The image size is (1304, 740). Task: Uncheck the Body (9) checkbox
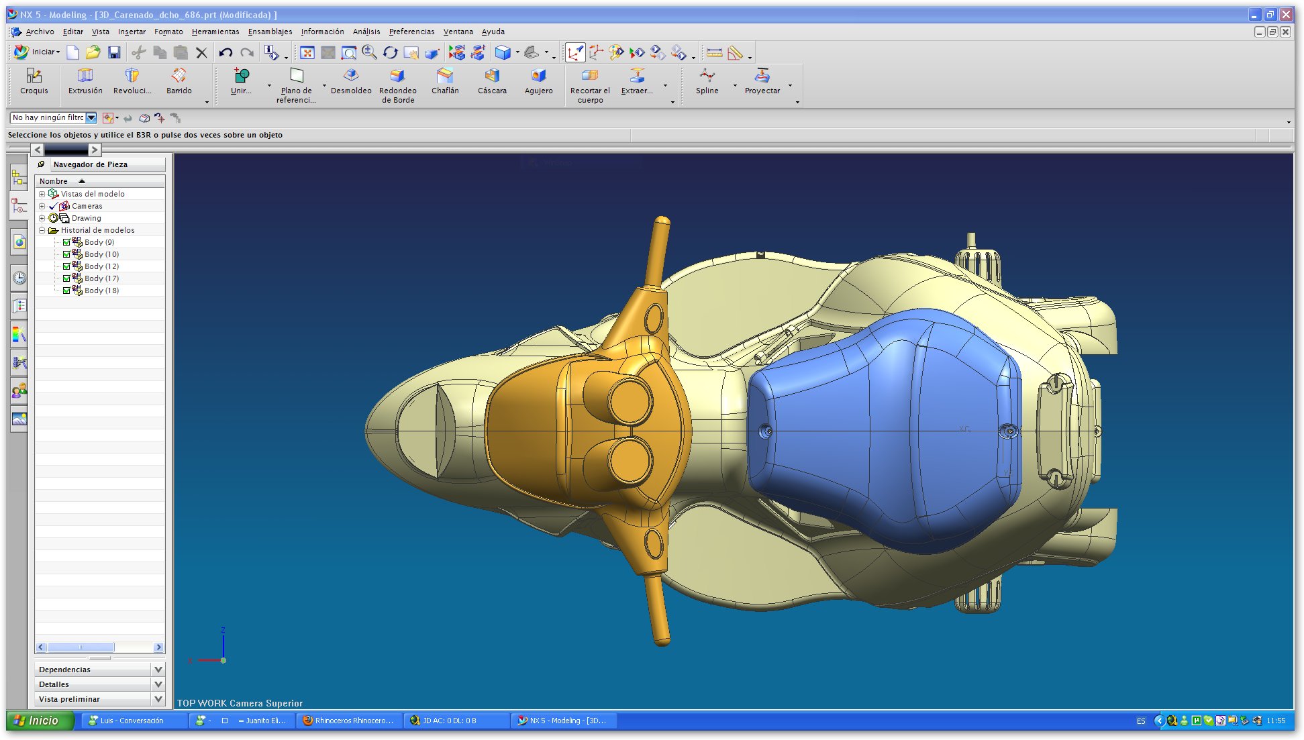[x=66, y=242]
